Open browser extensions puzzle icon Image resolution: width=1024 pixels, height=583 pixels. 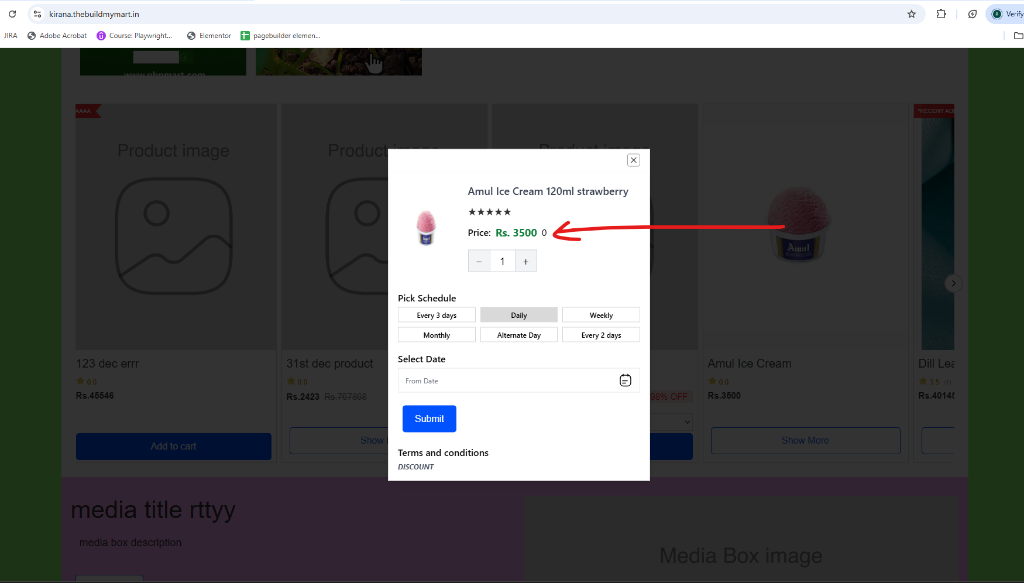941,14
